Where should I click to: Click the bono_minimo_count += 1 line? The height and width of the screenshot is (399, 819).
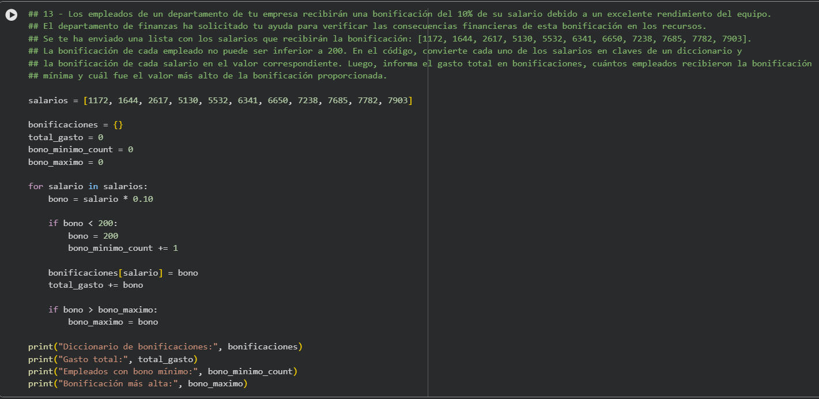[123, 248]
